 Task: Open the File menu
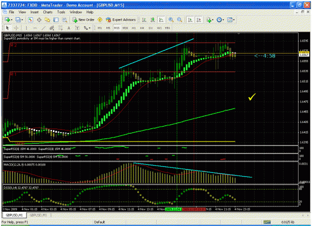pos(11,12)
